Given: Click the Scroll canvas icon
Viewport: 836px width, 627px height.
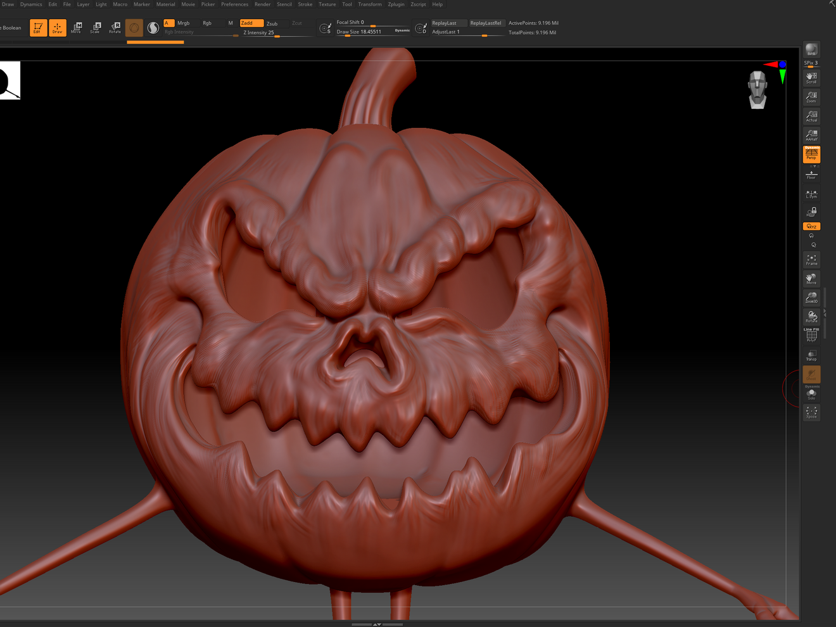Looking at the screenshot, I should click(811, 78).
